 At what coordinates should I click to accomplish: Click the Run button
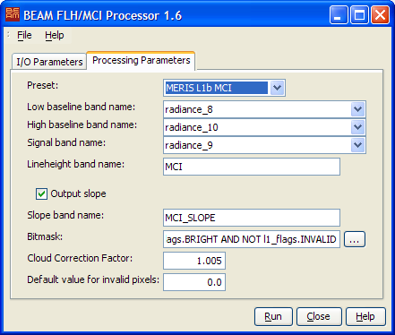coord(273,316)
